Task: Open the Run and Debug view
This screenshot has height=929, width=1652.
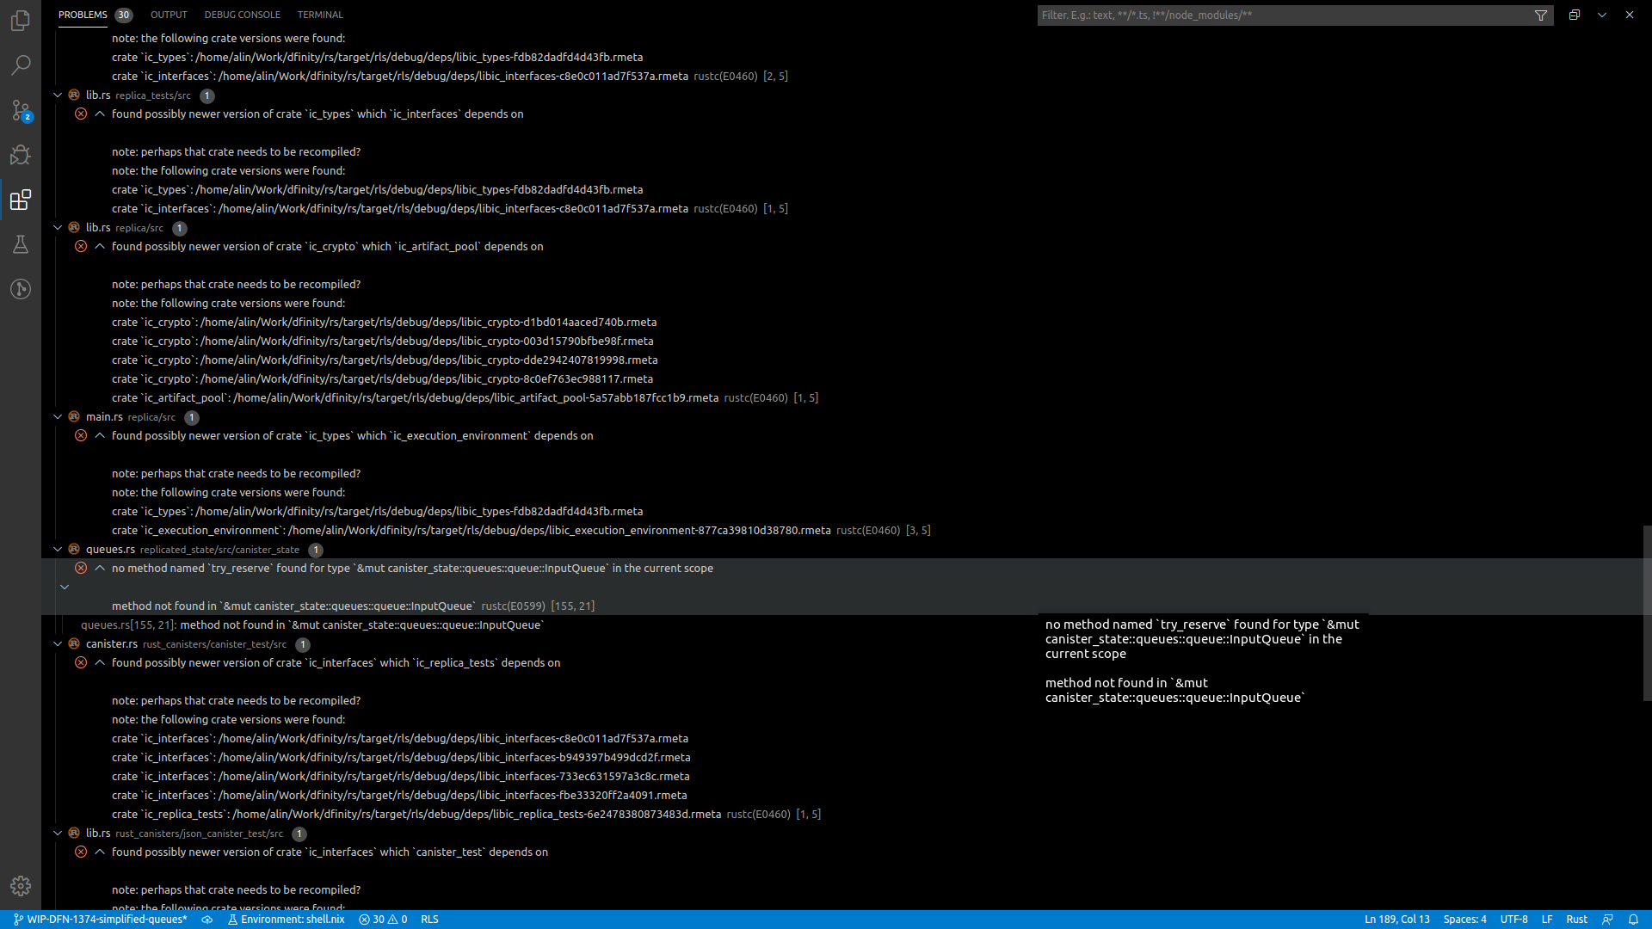Action: tap(21, 155)
